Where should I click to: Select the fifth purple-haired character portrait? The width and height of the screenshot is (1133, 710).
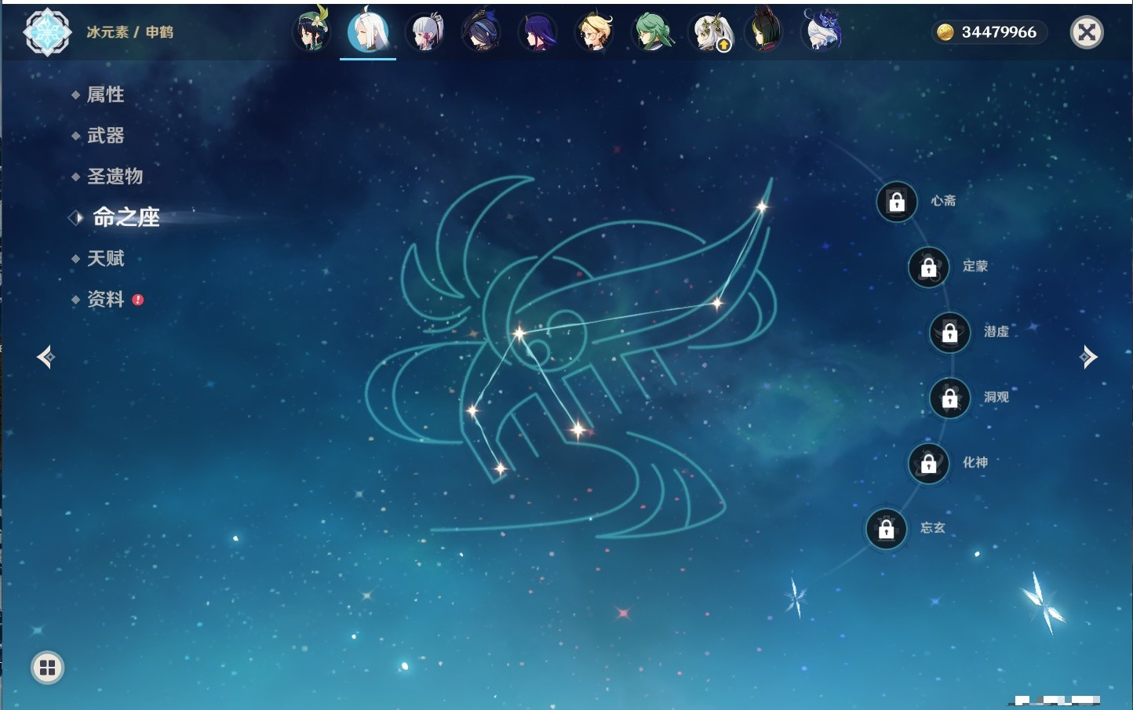[538, 33]
